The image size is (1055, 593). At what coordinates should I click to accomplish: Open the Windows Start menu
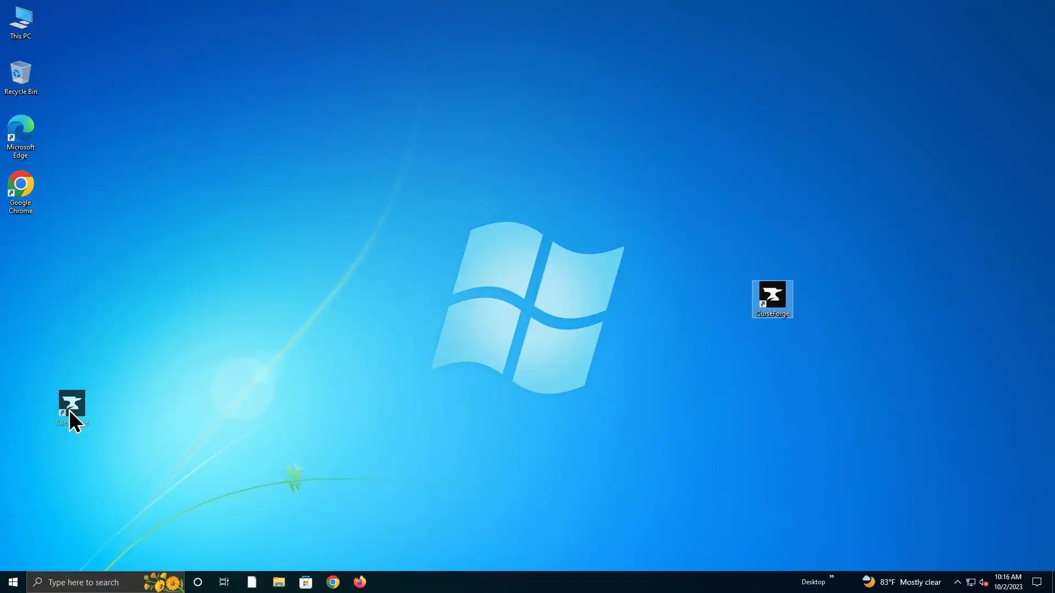point(13,582)
